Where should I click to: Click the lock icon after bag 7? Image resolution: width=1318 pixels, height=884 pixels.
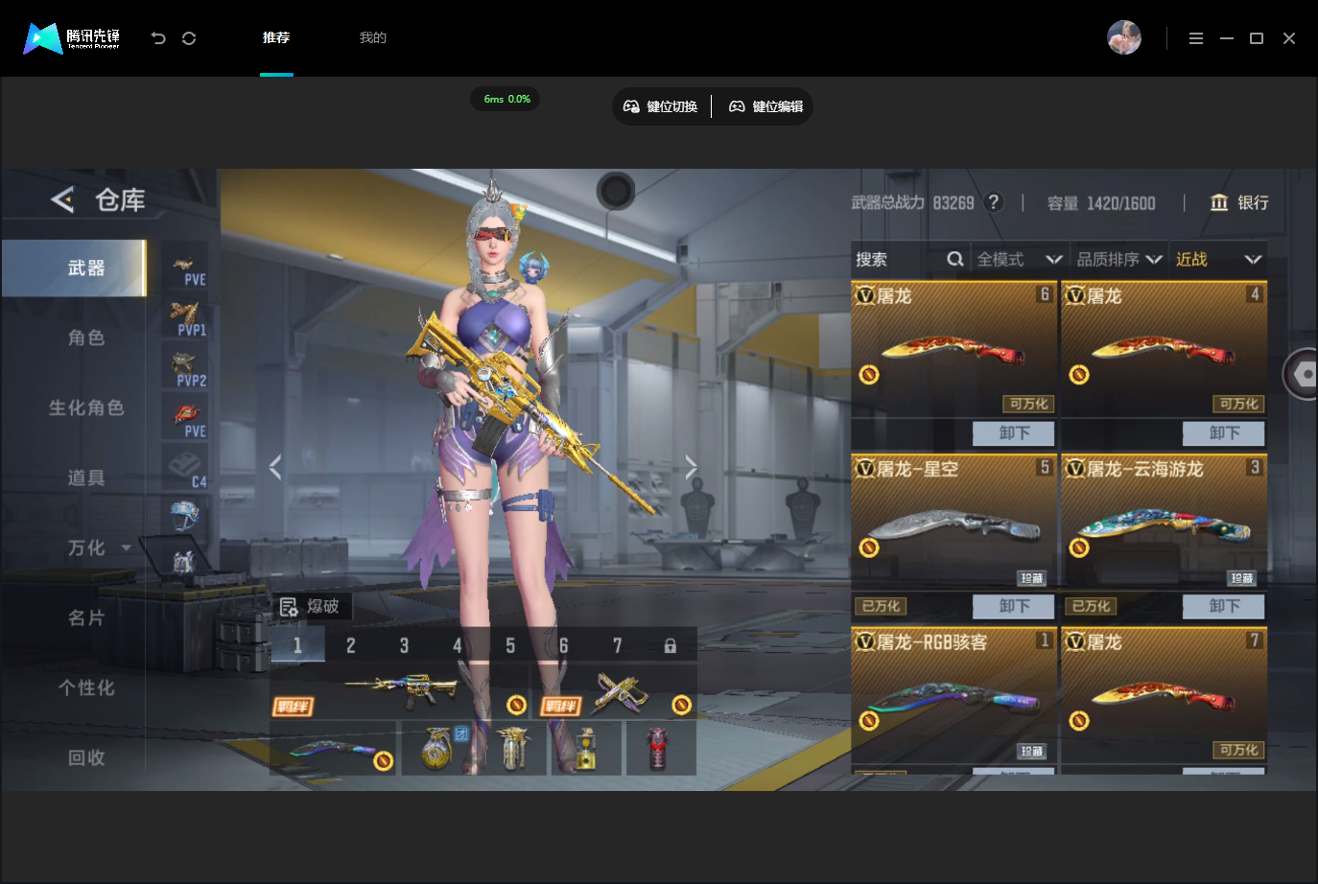tap(671, 645)
